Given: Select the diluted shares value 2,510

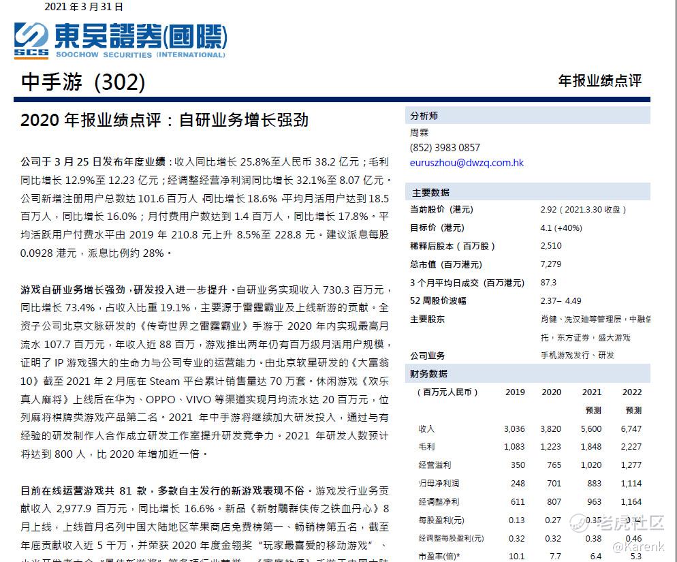Looking at the screenshot, I should pos(551,246).
